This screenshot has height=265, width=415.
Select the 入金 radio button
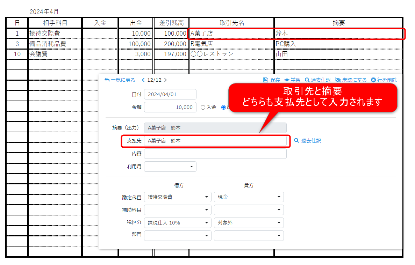point(203,108)
